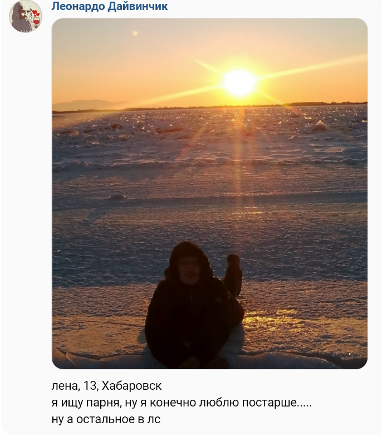Click the golden sun reflection on the ice
The image size is (382, 441).
[270, 319]
